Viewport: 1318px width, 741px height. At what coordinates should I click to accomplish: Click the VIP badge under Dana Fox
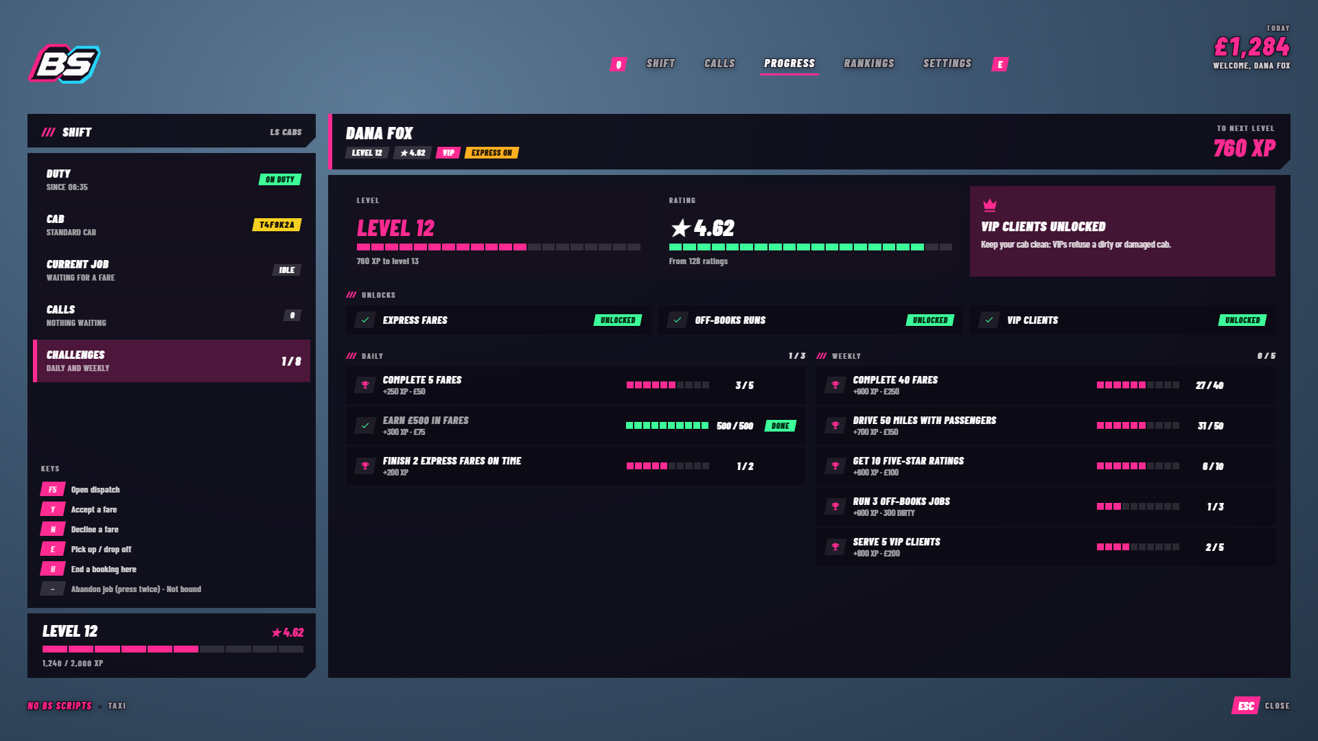click(x=448, y=153)
